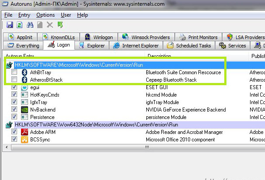Click the Bluetooth icon beside AtherosBtStack
The image size is (265, 180).
(x=25, y=80)
